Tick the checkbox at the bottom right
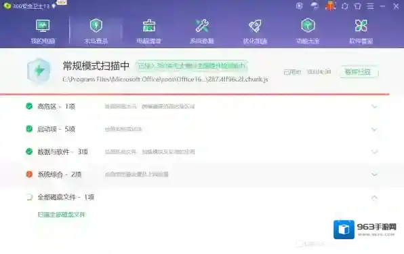 pyautogui.click(x=299, y=243)
